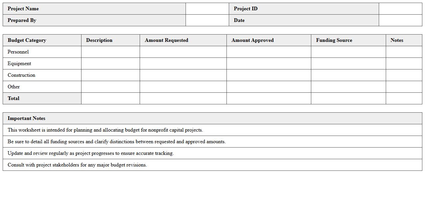Image resolution: width=425 pixels, height=216 pixels.
Task: Click the Total row label
Action: click(x=14, y=98)
